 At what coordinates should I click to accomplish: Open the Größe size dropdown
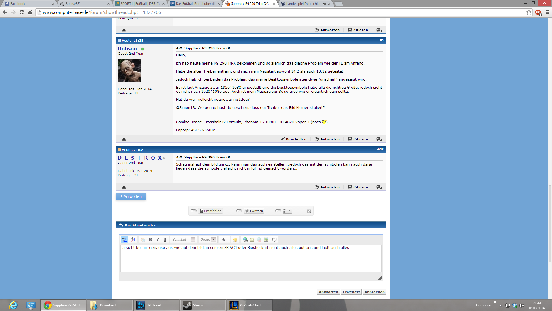tap(214, 239)
